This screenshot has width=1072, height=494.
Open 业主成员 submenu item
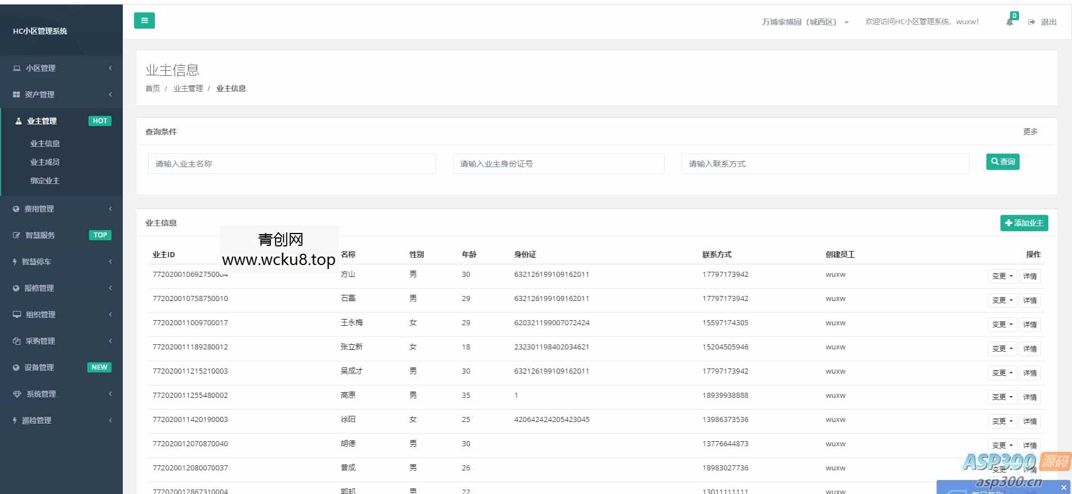[45, 162]
